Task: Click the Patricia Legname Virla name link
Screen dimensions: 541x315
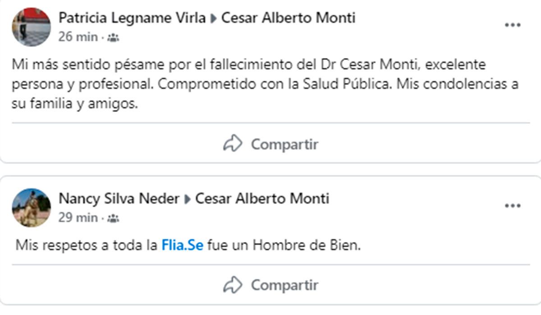Action: (x=132, y=18)
